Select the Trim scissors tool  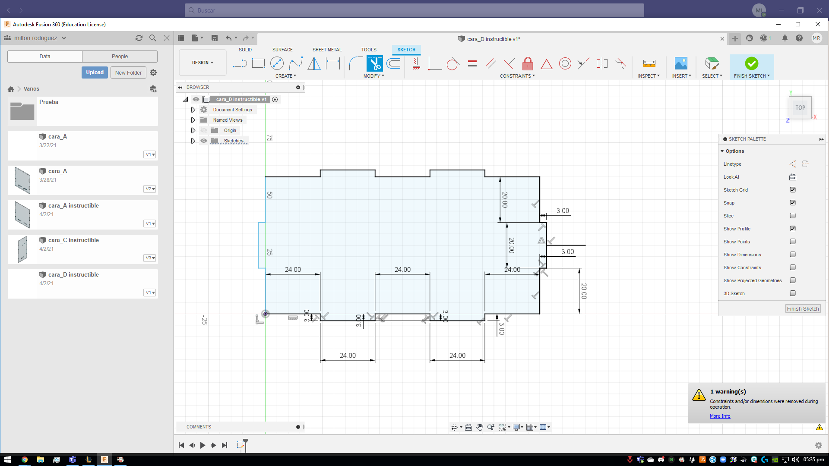coord(374,64)
